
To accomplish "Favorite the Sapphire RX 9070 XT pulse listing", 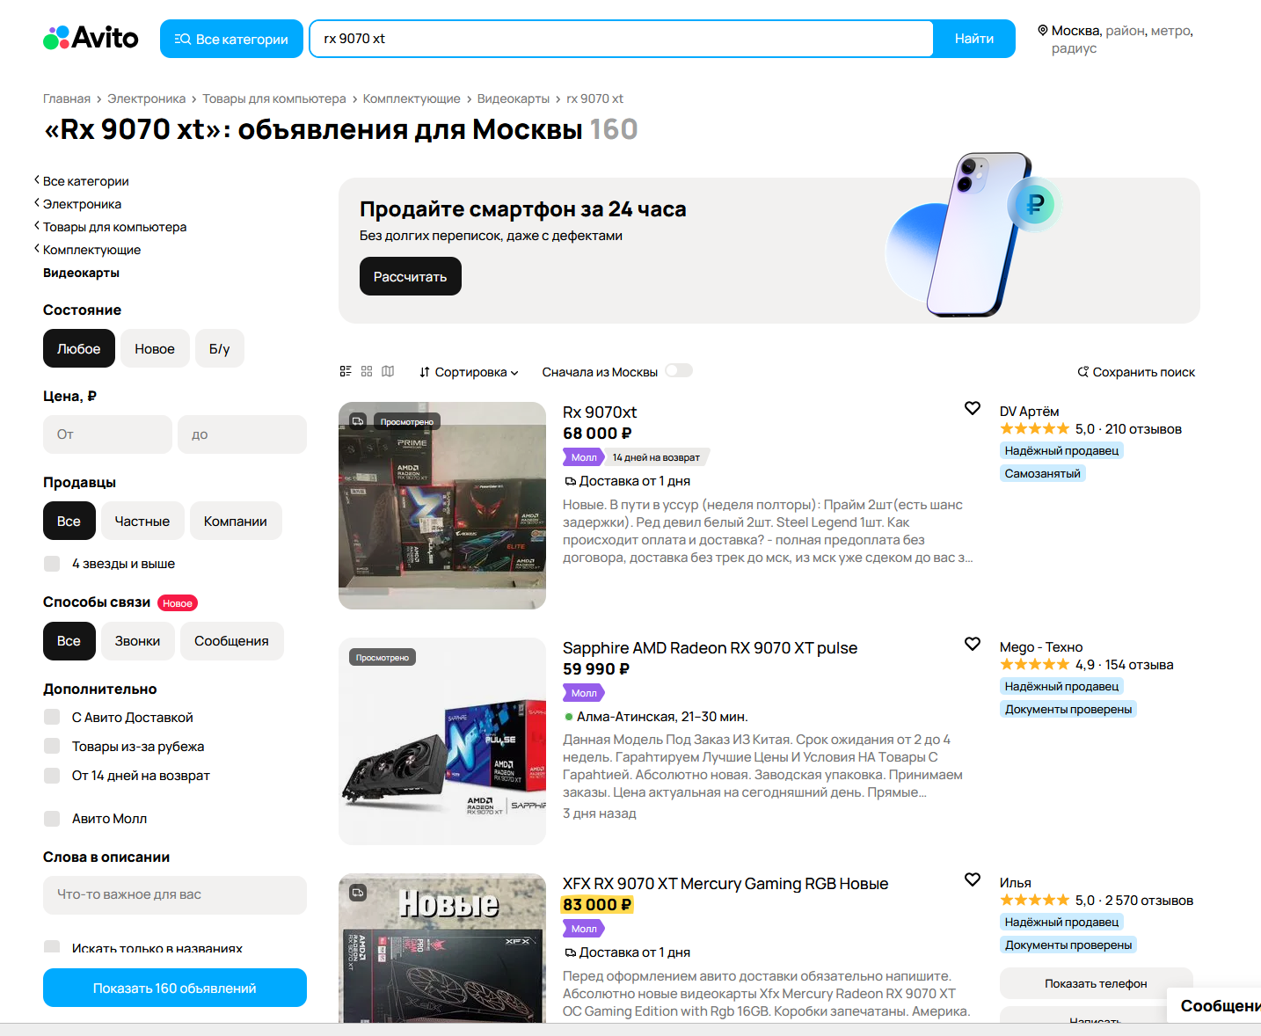I will pyautogui.click(x=973, y=644).
